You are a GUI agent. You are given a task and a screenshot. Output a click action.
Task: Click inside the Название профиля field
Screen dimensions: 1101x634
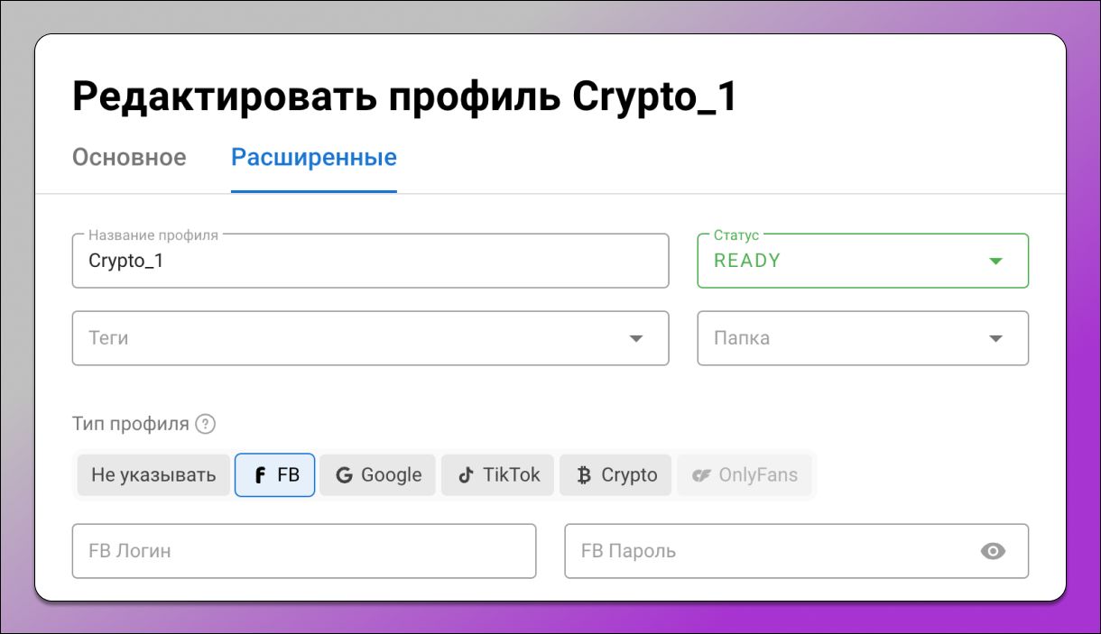(x=370, y=261)
